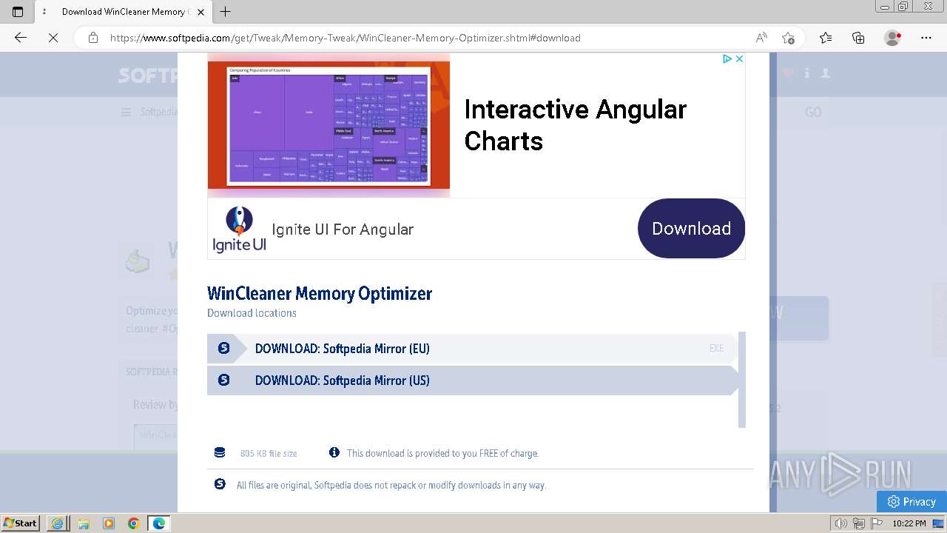Click the ad Download button

pyautogui.click(x=691, y=229)
